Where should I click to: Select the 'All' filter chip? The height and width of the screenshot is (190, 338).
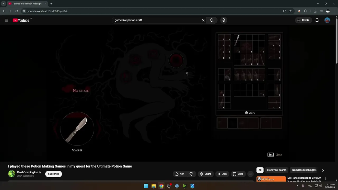pyautogui.click(x=260, y=170)
